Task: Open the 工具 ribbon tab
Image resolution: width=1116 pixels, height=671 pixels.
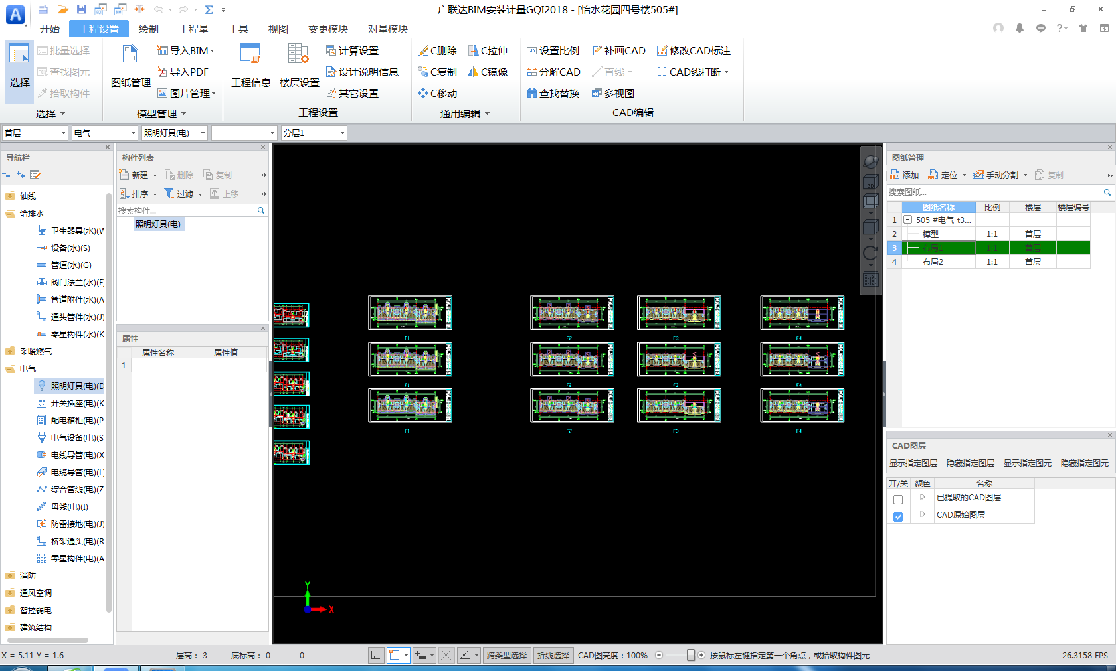Action: [x=238, y=29]
